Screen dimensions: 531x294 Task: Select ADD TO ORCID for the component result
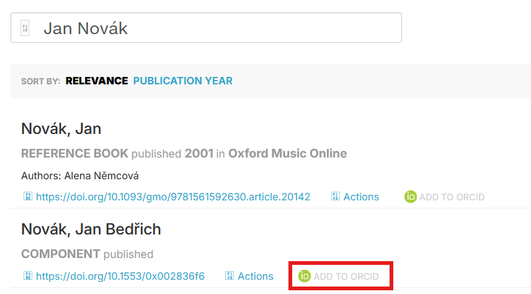346,277
